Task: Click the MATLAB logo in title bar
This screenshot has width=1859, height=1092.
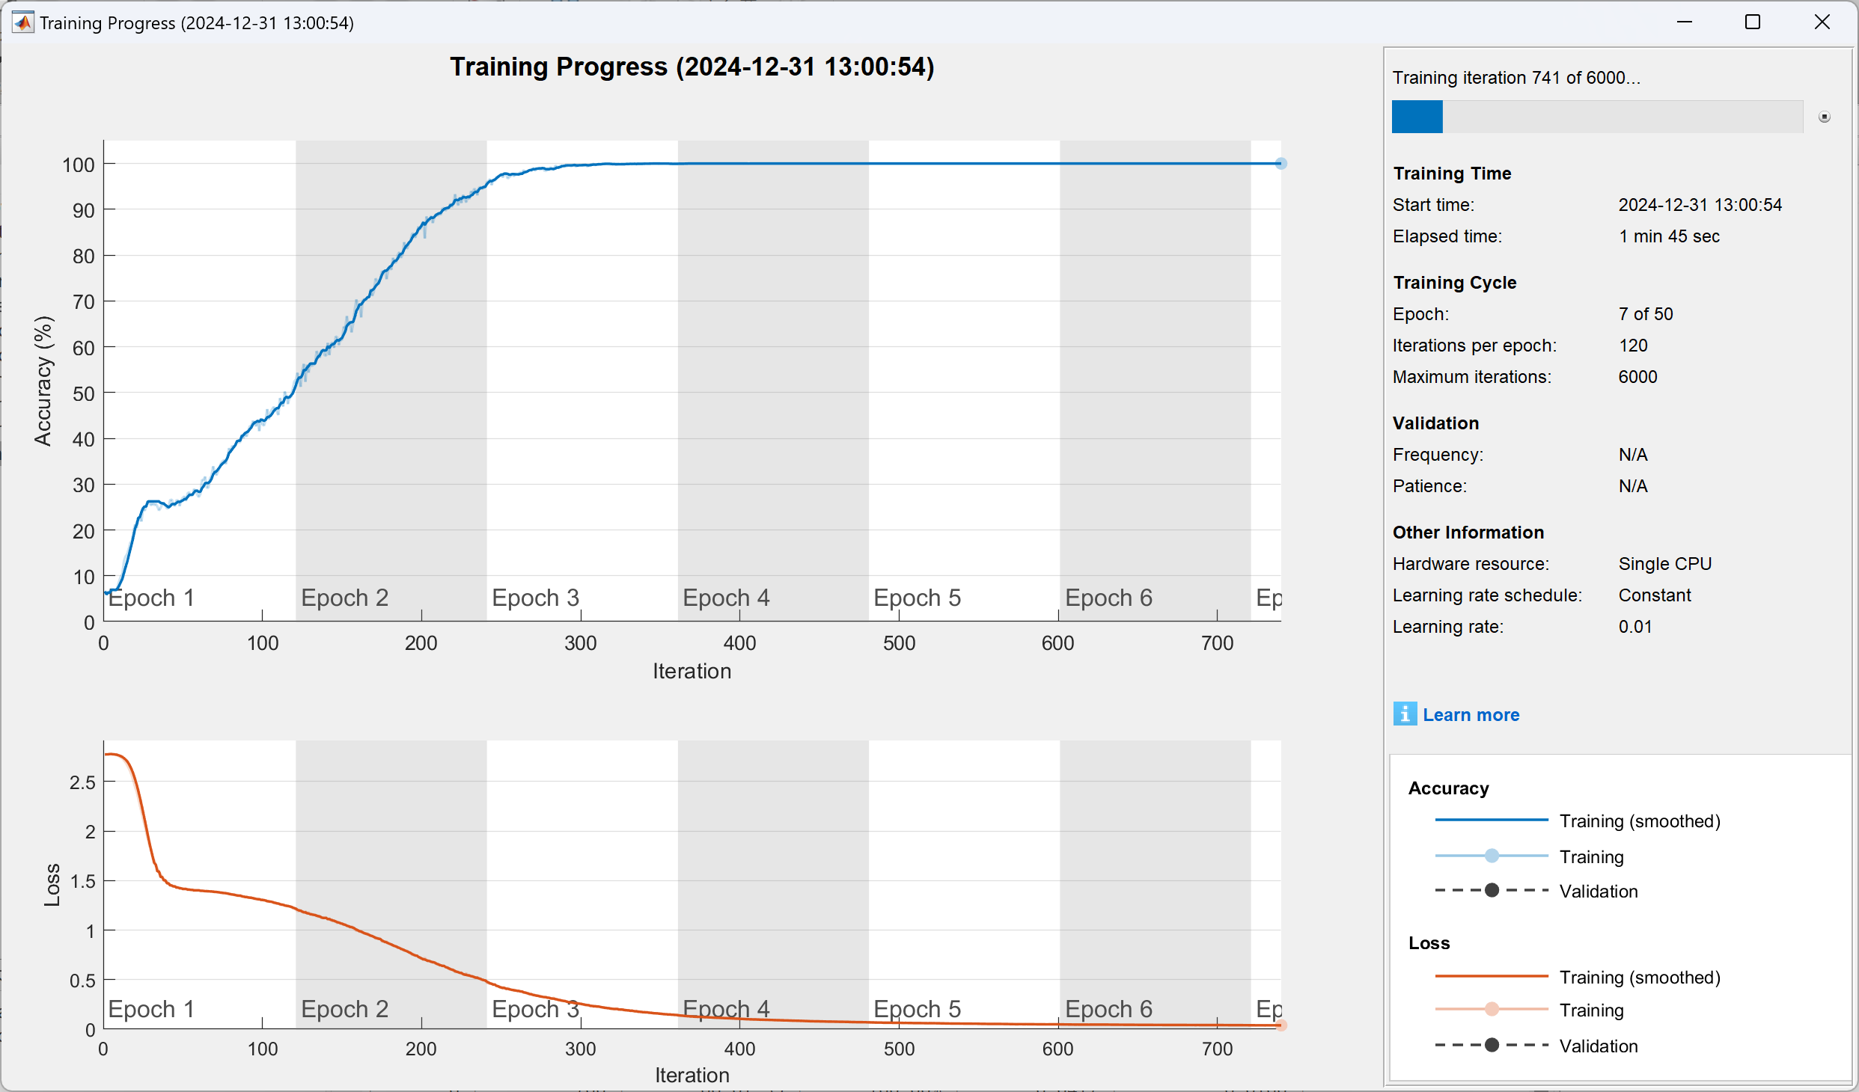Action: pos(22,22)
